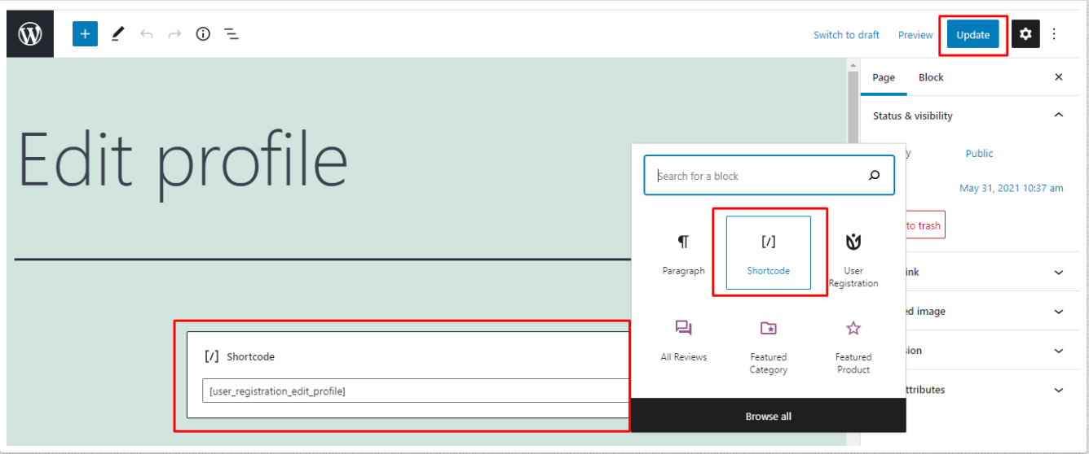The width and height of the screenshot is (1089, 454).
Task: Open the Public visibility setting
Action: (979, 153)
